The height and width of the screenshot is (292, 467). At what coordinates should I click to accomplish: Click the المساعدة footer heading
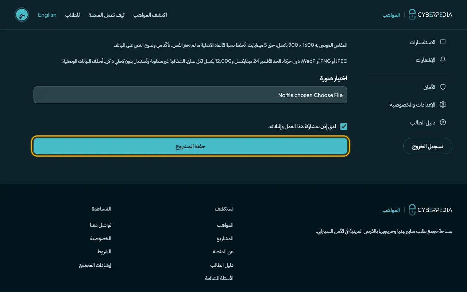point(101,209)
